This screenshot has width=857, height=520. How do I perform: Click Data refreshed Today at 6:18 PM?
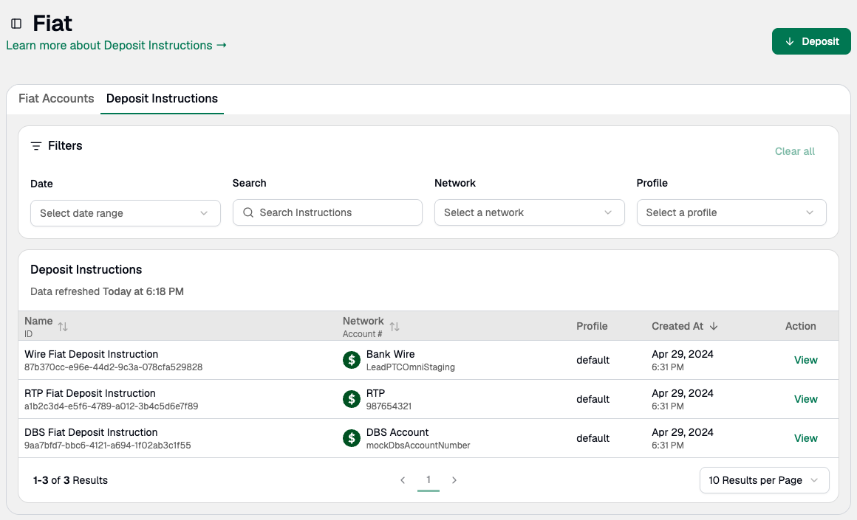click(x=107, y=291)
